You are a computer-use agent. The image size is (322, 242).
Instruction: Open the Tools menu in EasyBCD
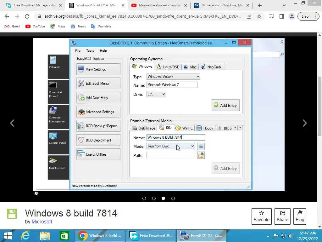pos(90,51)
